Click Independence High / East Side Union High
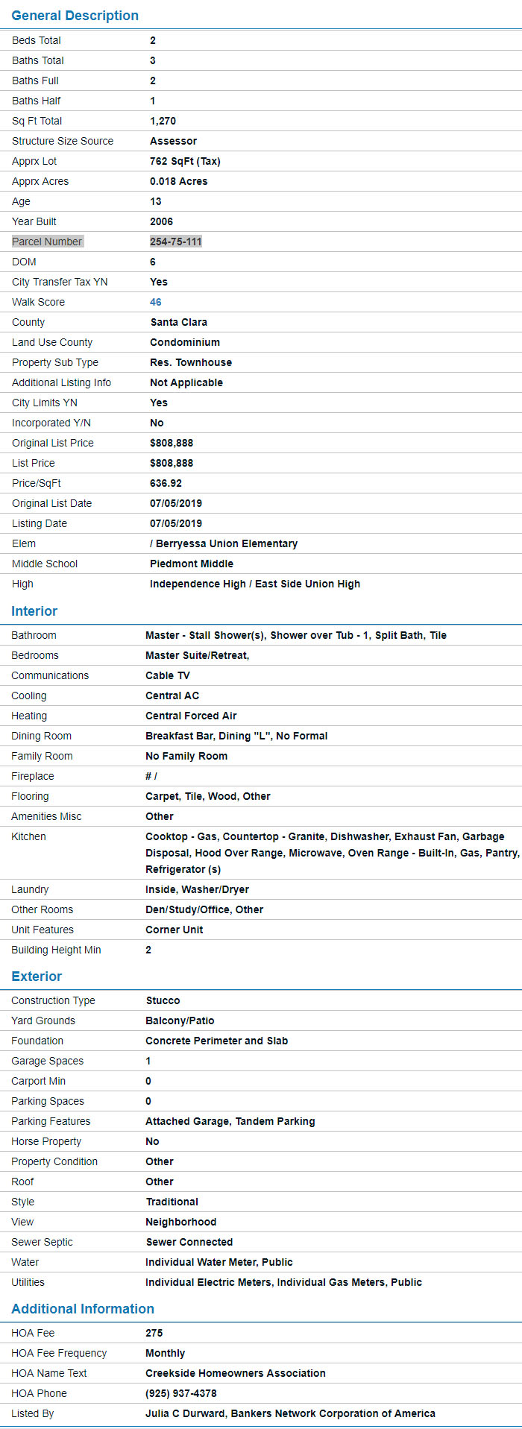This screenshot has height=1429, width=522. pos(255,584)
